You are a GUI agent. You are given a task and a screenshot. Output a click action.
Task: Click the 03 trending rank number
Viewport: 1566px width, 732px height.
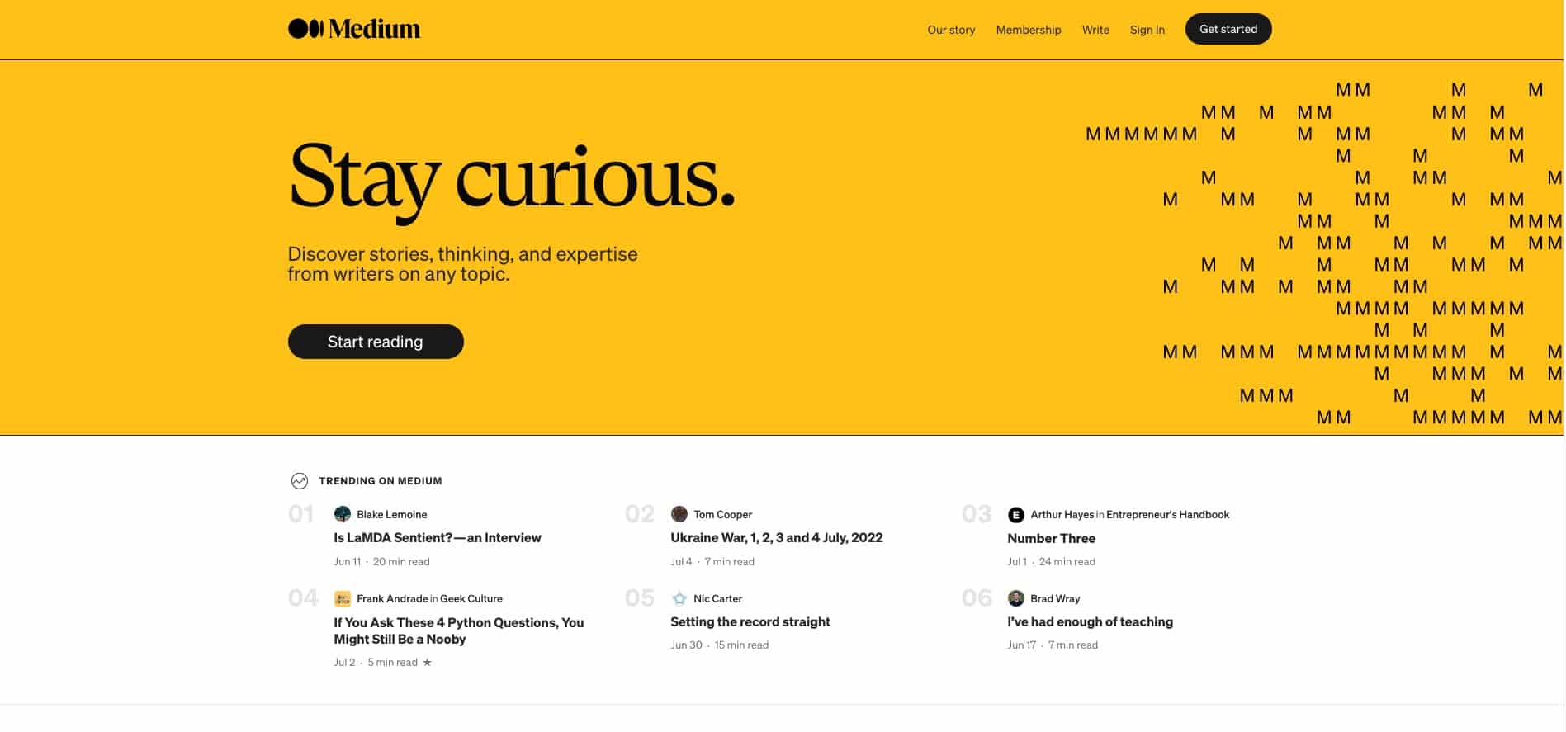click(977, 514)
